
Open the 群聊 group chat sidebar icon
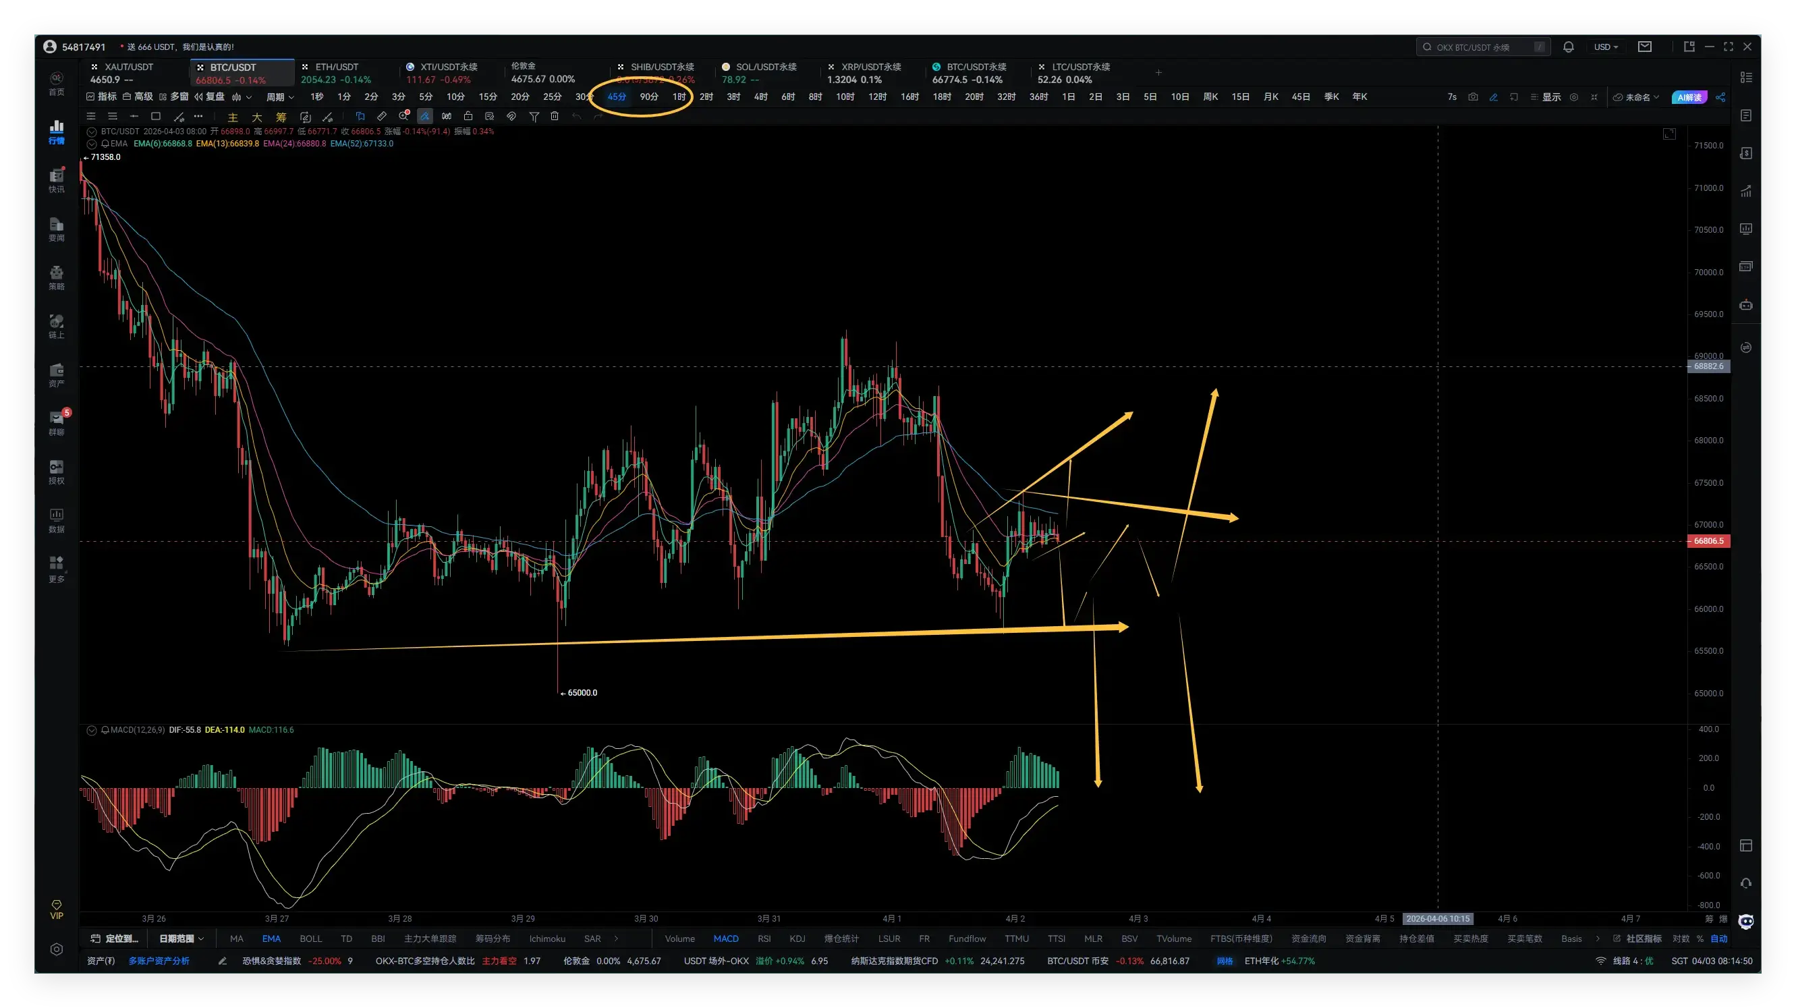[x=57, y=422]
